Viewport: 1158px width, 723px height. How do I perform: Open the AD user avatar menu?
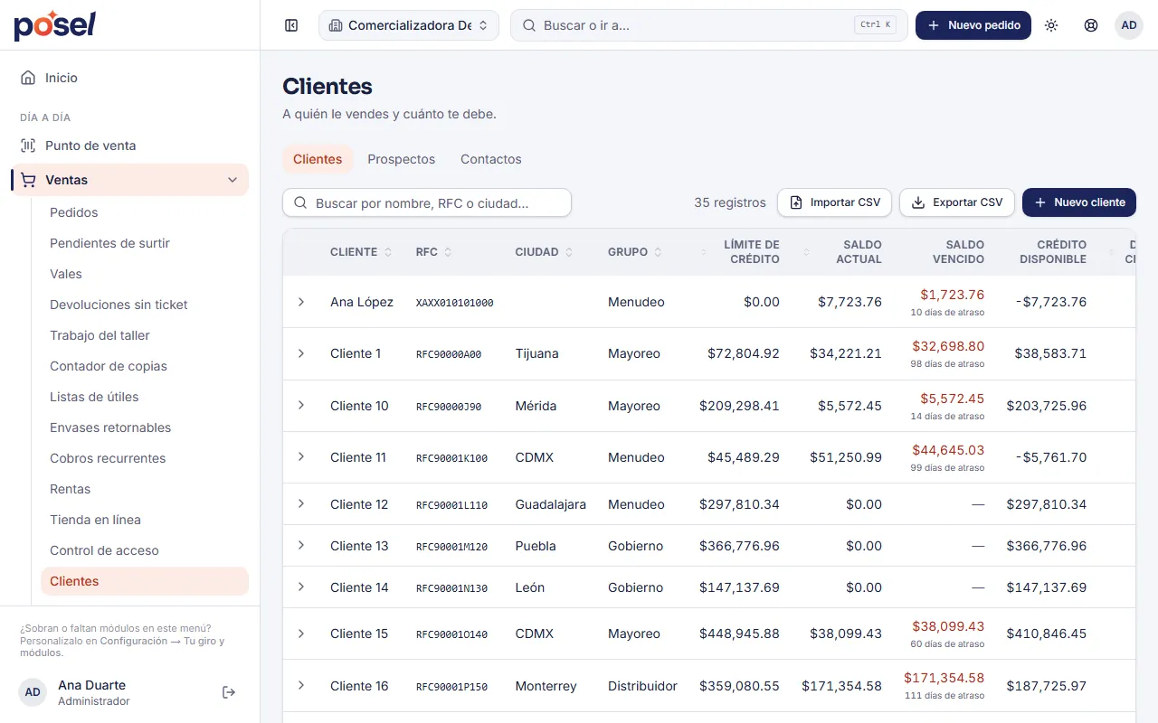point(1129,25)
